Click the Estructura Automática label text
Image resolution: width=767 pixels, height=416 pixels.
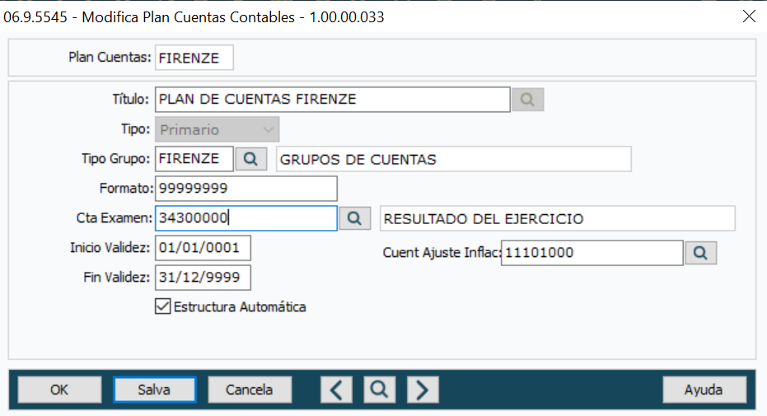240,307
